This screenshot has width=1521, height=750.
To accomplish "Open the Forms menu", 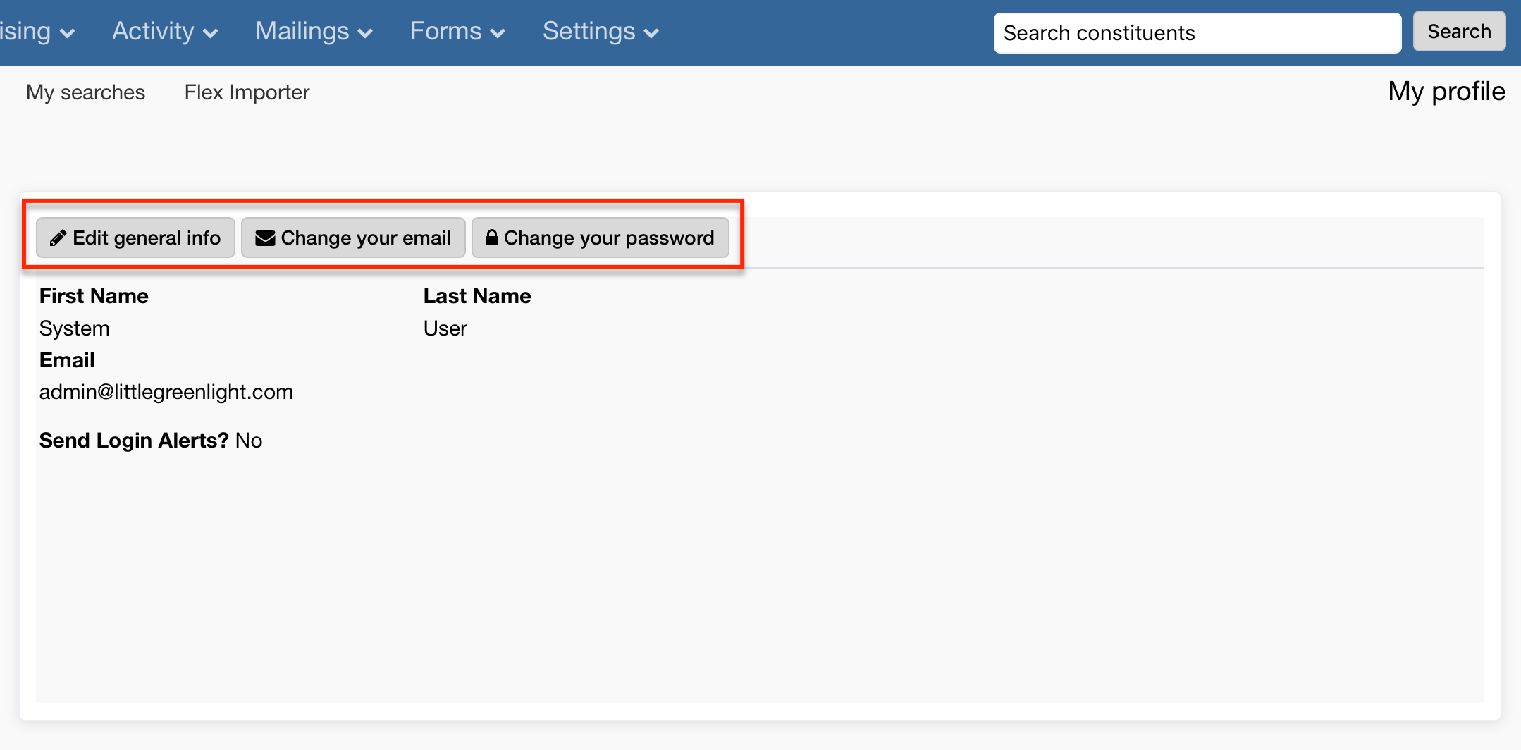I will (458, 32).
